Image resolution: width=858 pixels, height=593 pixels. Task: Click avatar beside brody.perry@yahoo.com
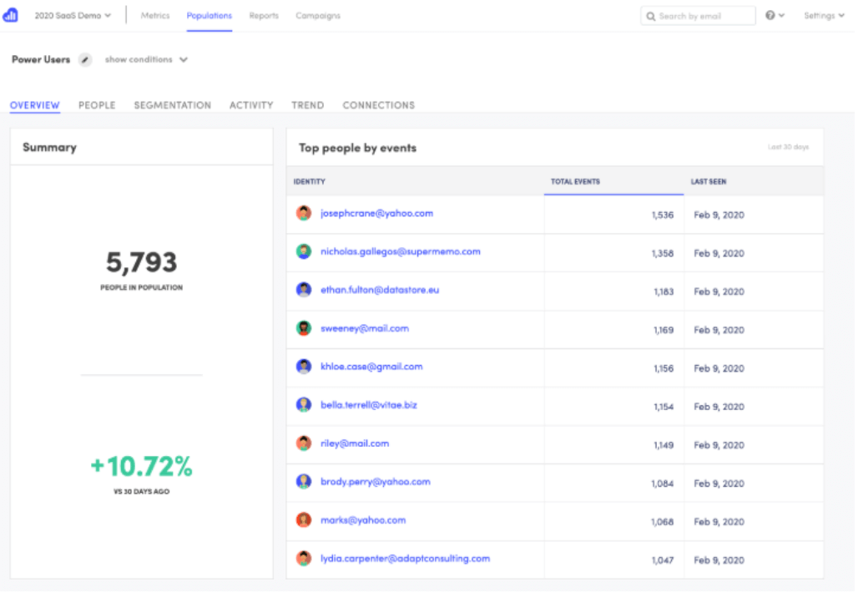point(304,482)
